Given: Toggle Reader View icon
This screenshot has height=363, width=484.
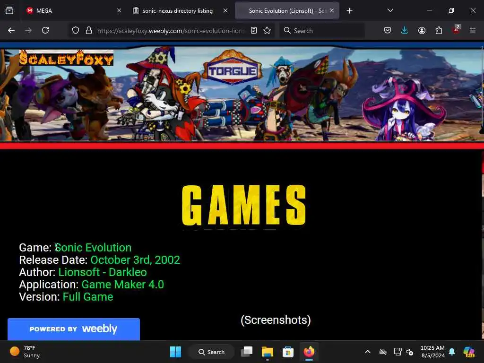Looking at the screenshot, I should coord(254,30).
